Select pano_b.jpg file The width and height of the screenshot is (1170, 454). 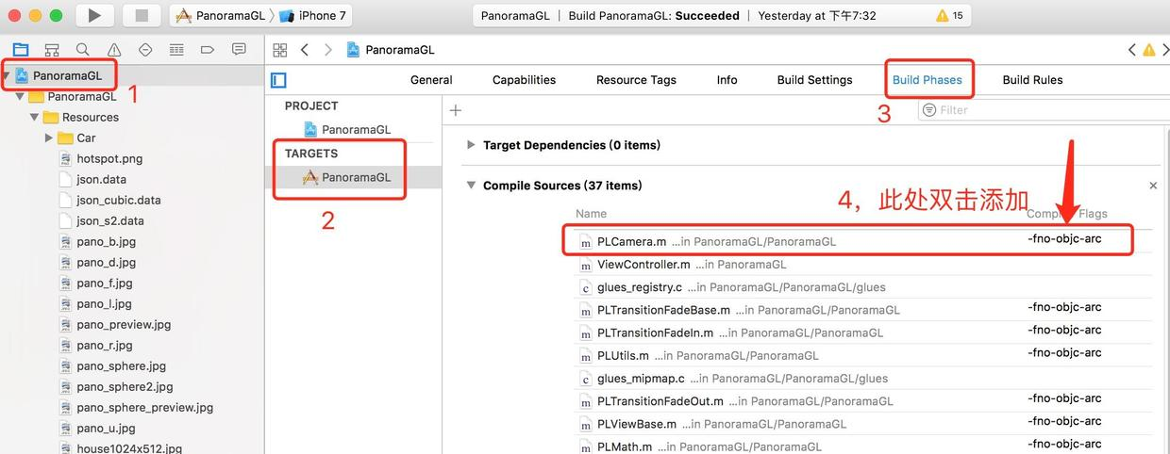(x=106, y=241)
